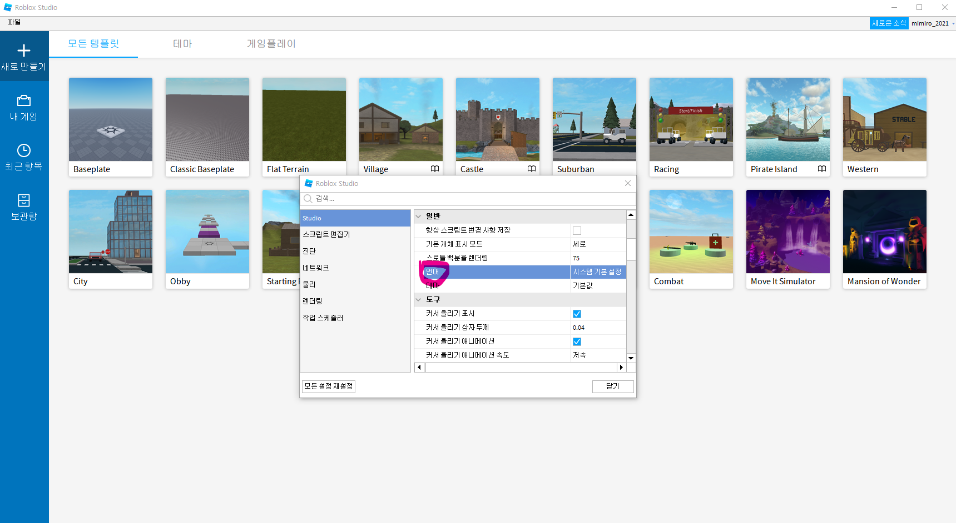Screen dimensions: 956x523
Task: Click scroll up arrow in settings list
Action: click(631, 215)
